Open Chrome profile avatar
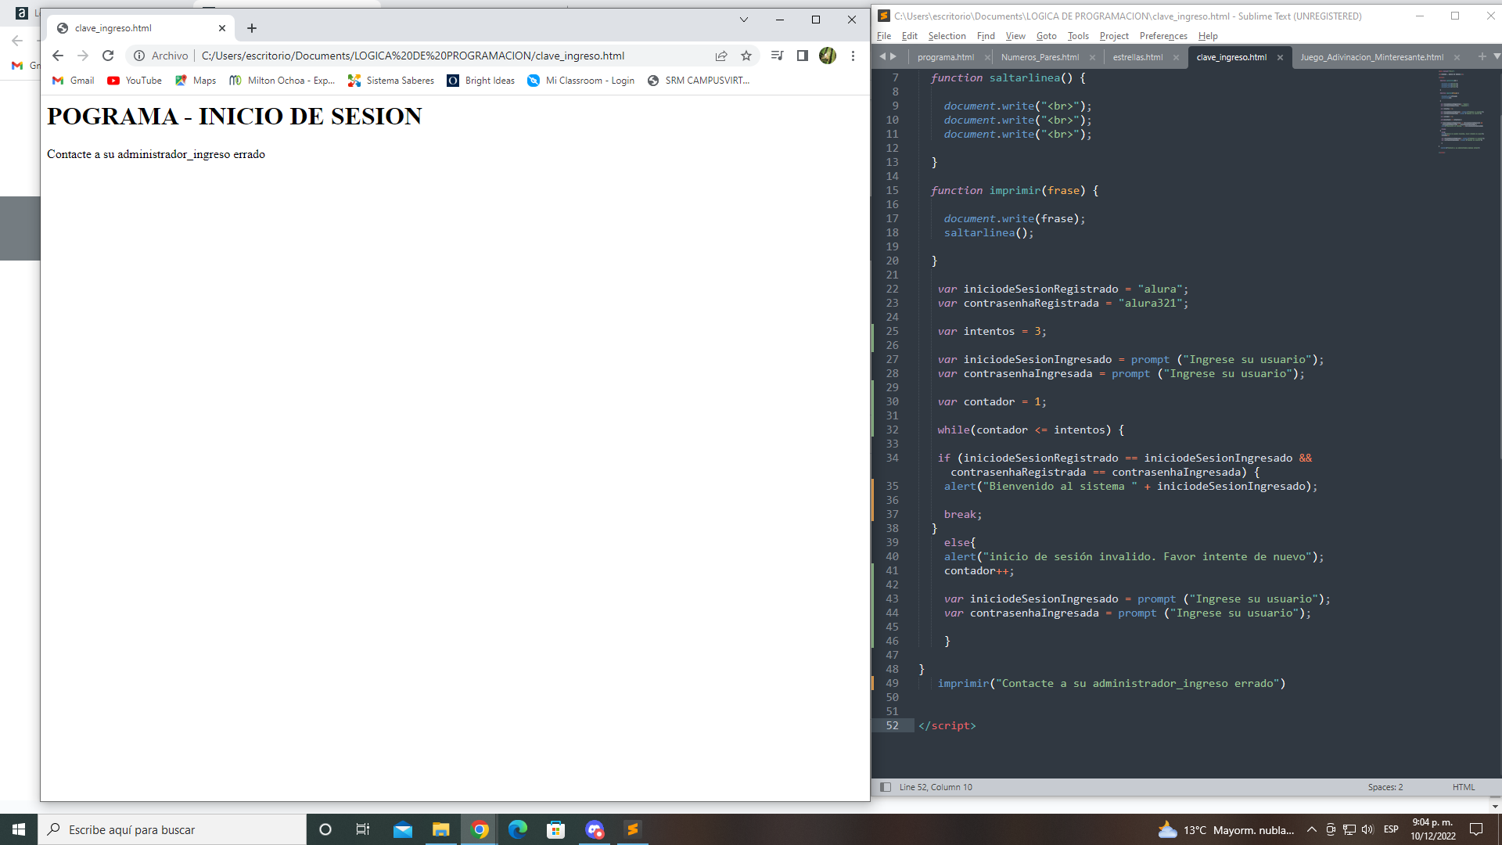This screenshot has width=1502, height=845. pyautogui.click(x=828, y=56)
